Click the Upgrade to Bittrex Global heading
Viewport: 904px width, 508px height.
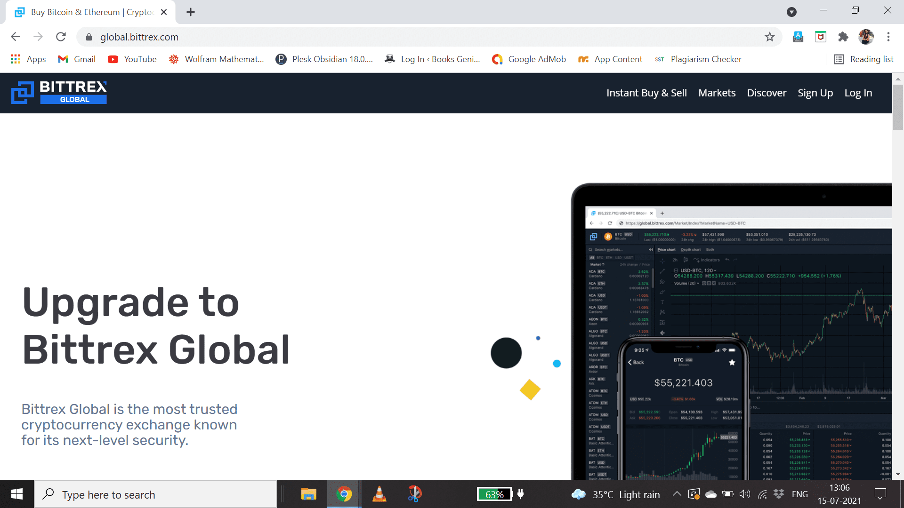[x=156, y=325]
